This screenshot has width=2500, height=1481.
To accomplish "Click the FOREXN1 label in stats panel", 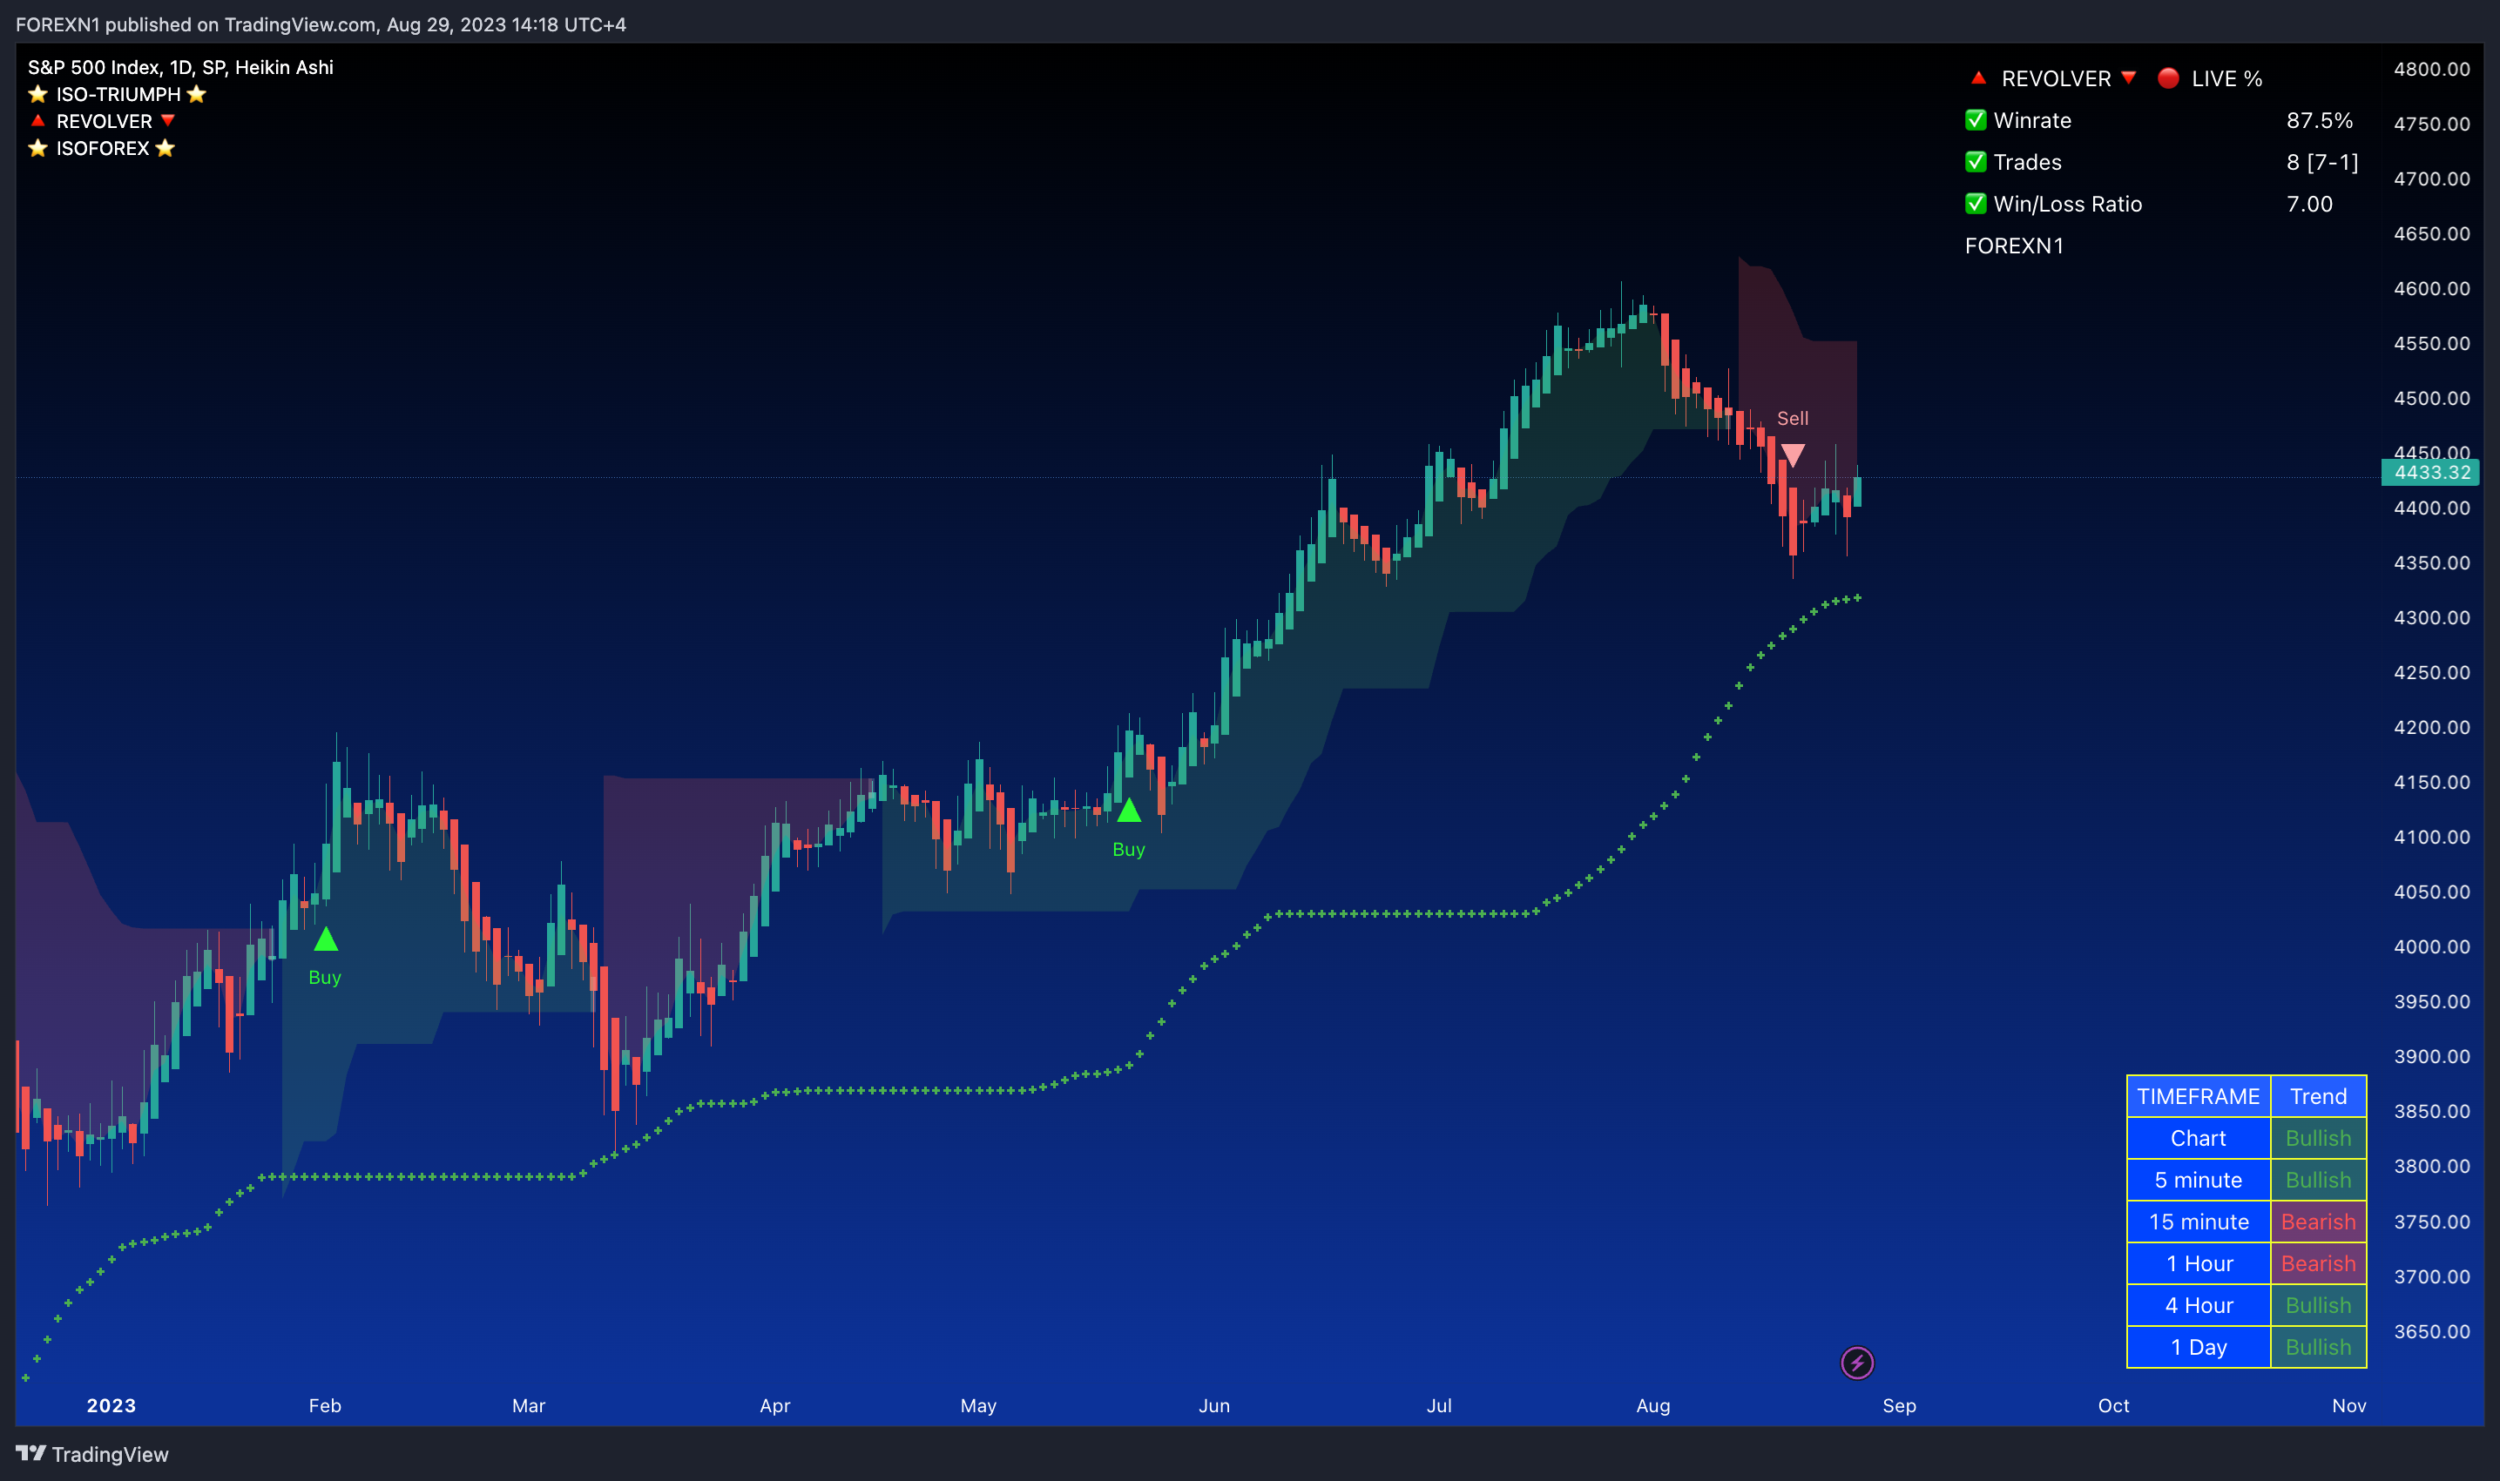I will pyautogui.click(x=2014, y=246).
